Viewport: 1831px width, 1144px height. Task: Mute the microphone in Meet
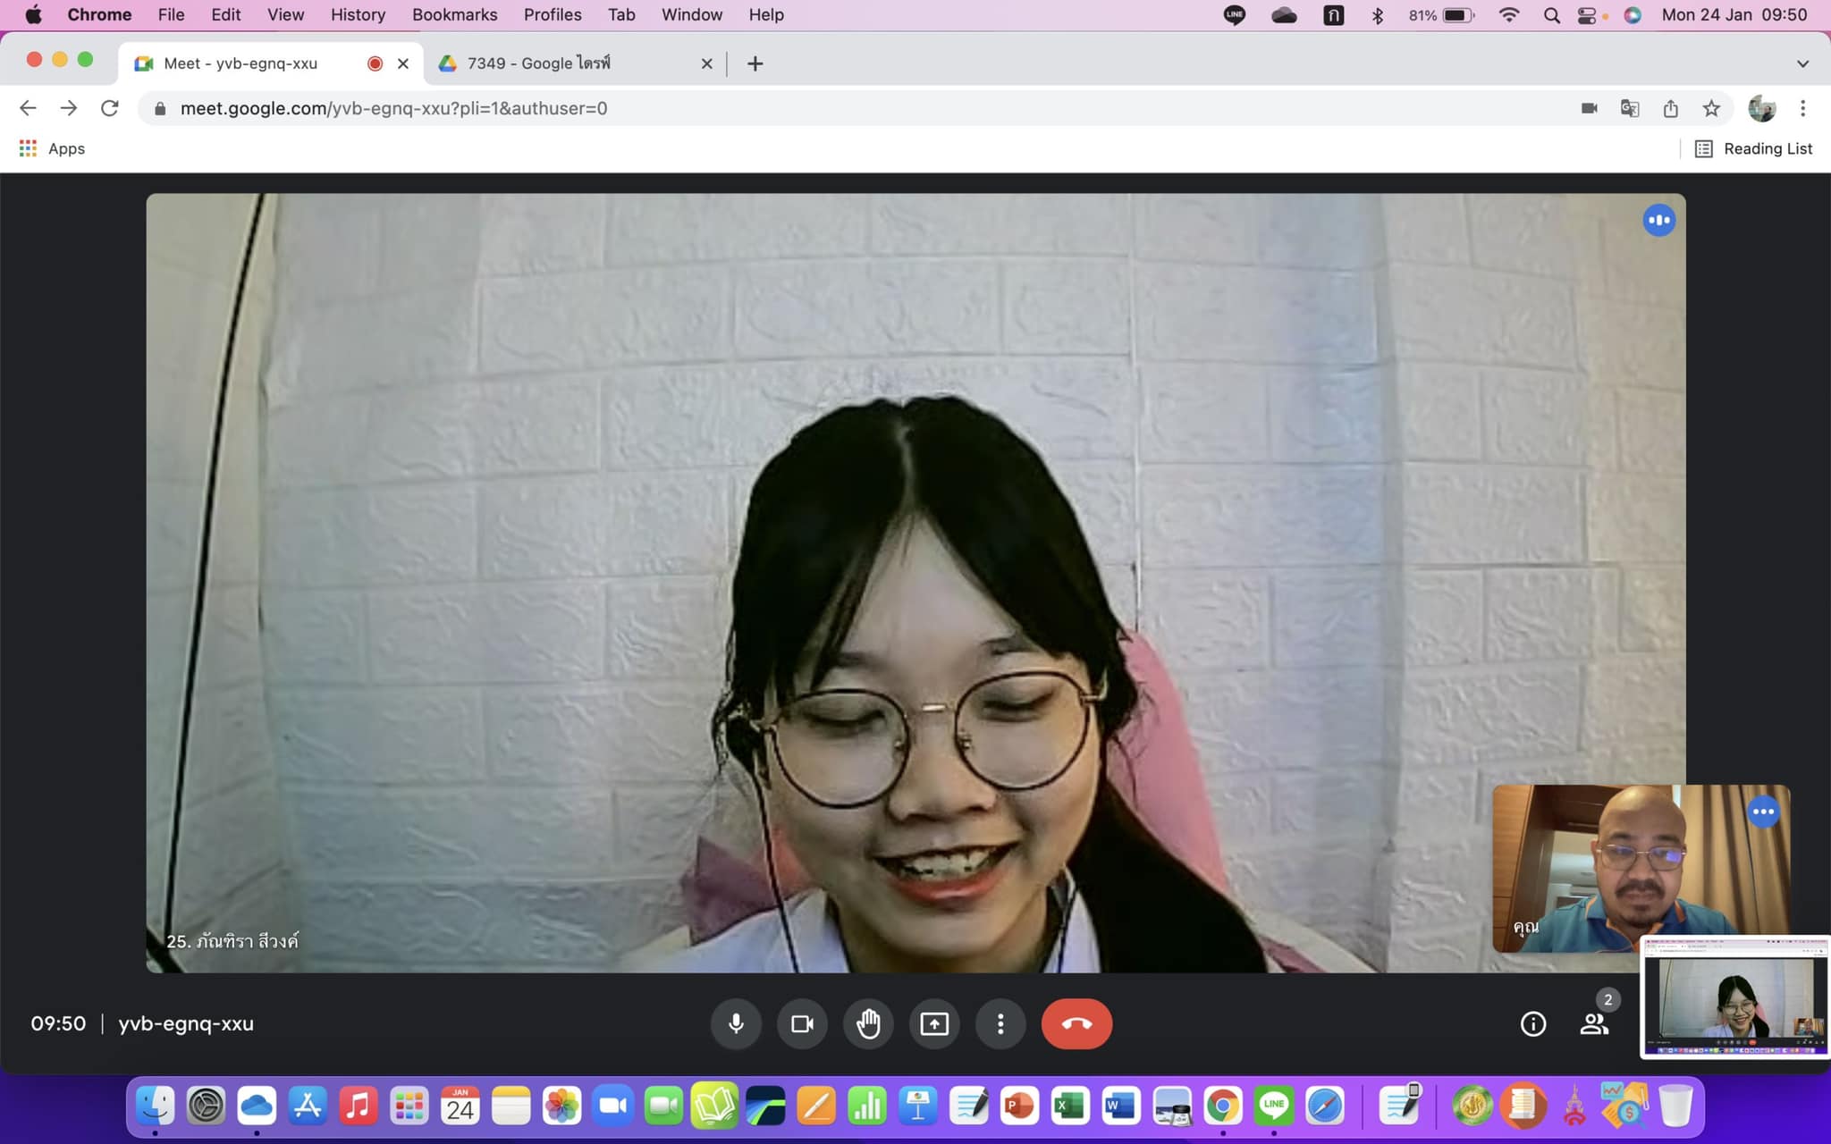(x=736, y=1023)
